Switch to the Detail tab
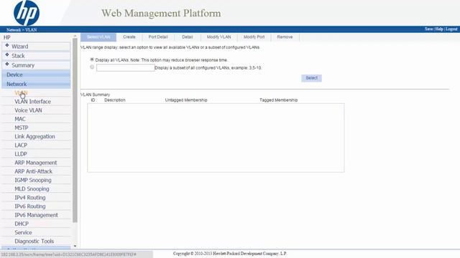 (x=187, y=37)
